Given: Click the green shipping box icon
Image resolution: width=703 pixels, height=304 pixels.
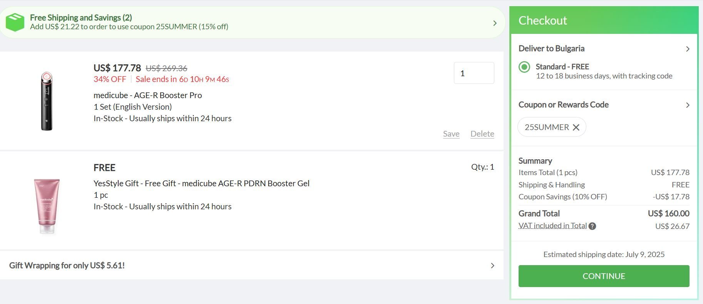Looking at the screenshot, I should (15, 22).
